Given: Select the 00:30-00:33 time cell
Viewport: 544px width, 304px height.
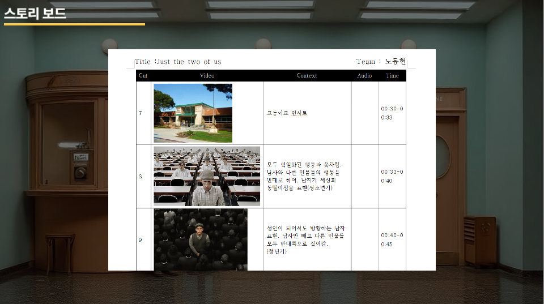Looking at the screenshot, I should (392, 113).
